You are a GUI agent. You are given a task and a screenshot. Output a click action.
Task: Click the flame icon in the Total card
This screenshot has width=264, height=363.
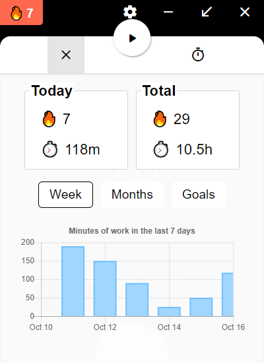(160, 119)
